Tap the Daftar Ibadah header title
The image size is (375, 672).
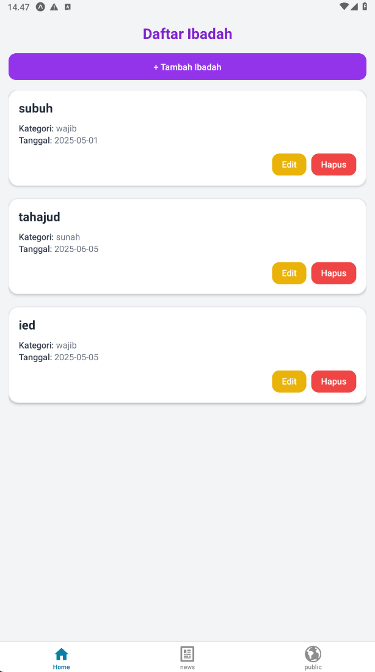[187, 34]
